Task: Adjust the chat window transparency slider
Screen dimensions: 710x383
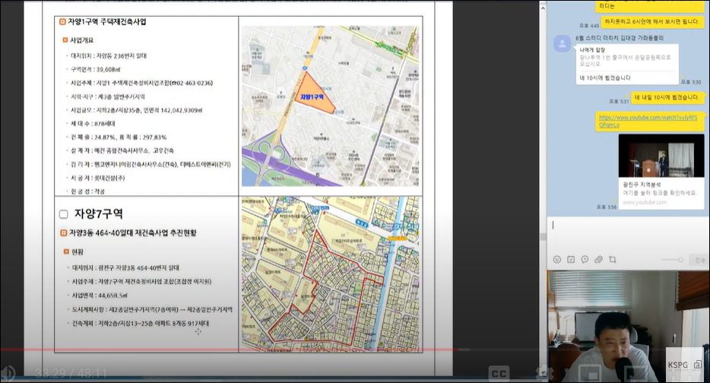Action: click(672, 260)
